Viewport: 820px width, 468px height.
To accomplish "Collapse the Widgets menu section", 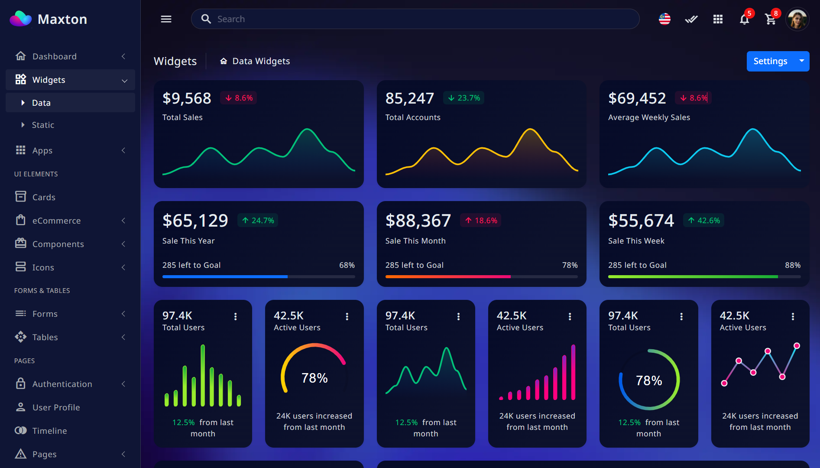I will pyautogui.click(x=125, y=80).
